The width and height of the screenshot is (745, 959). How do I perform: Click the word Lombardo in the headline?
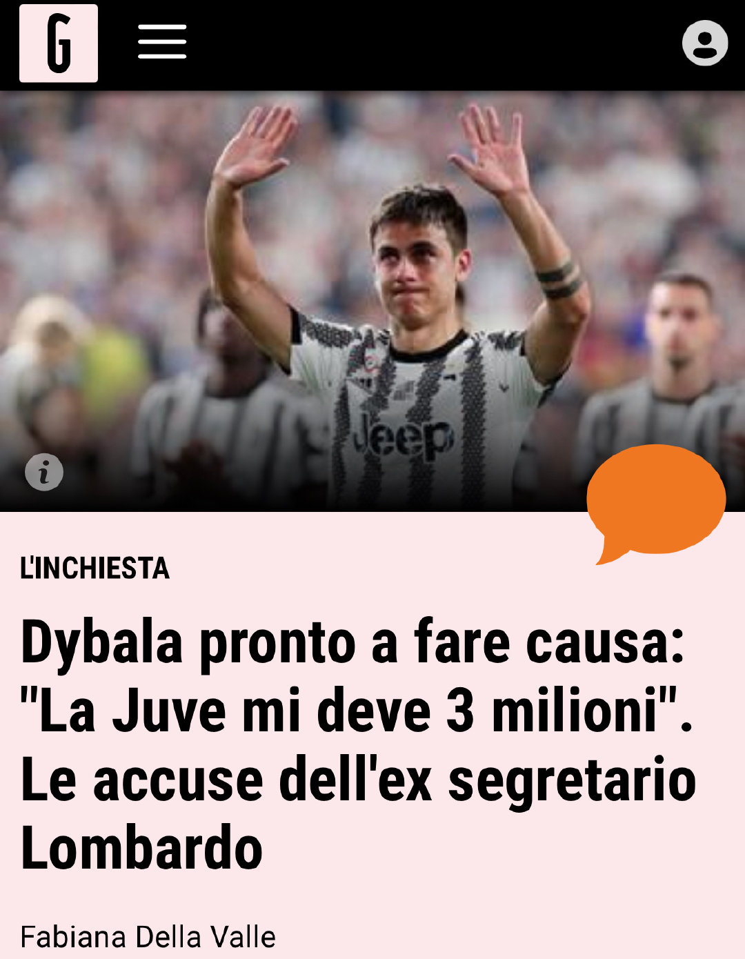142,848
